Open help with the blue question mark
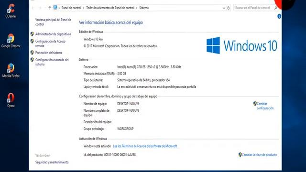 tap(279, 16)
